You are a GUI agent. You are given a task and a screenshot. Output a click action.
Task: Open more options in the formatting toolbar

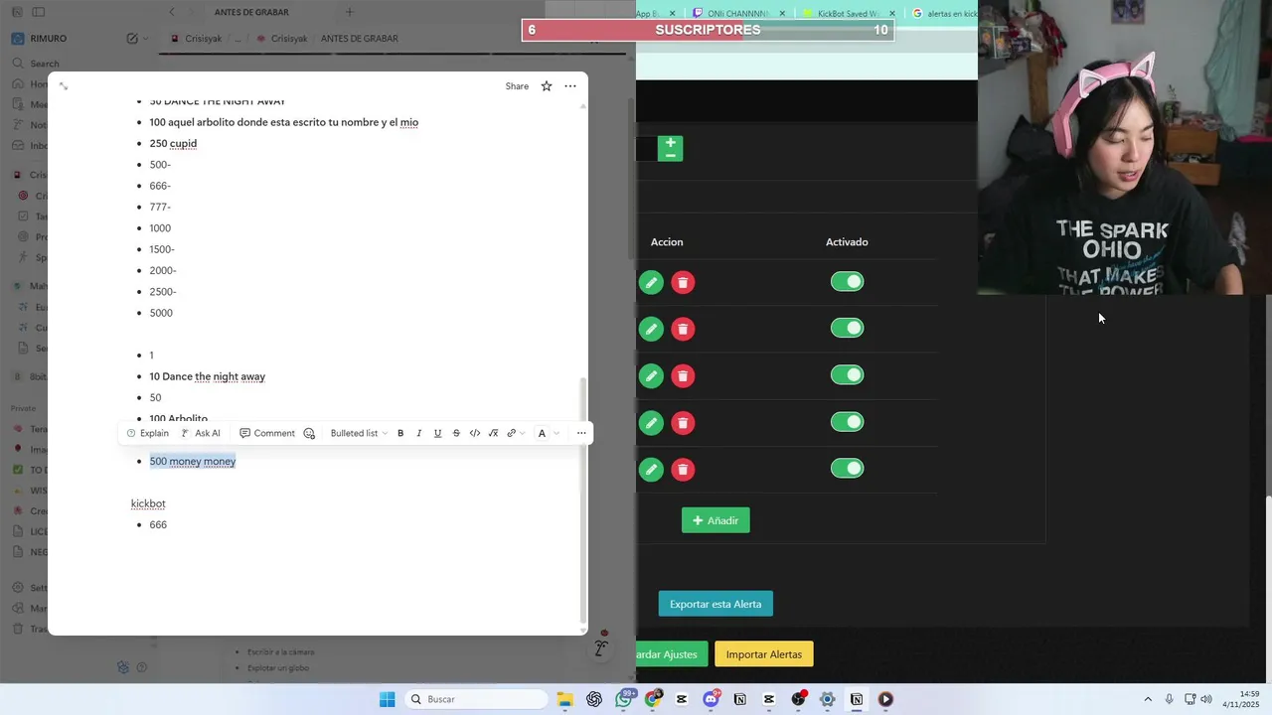(x=581, y=433)
